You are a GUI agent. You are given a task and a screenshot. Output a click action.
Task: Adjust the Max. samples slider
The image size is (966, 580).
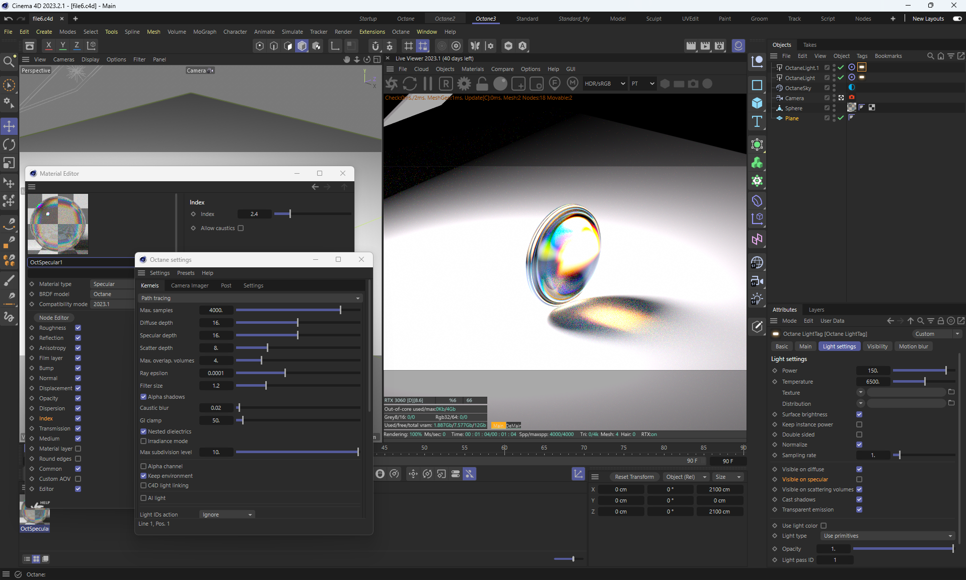[x=298, y=310]
